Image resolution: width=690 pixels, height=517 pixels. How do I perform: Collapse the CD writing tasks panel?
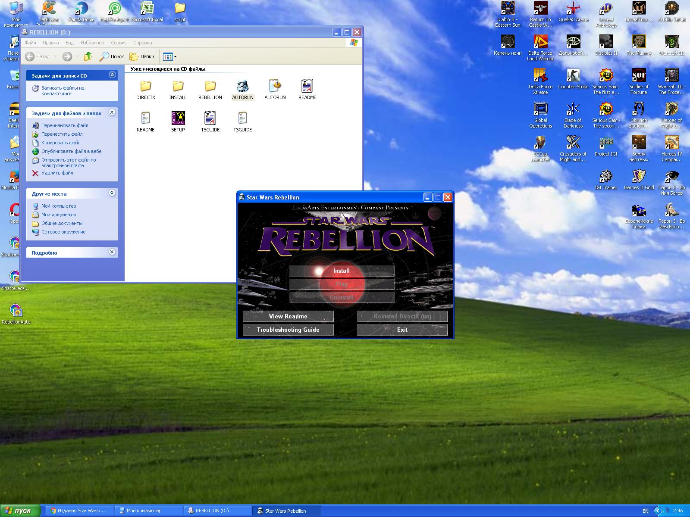click(112, 75)
